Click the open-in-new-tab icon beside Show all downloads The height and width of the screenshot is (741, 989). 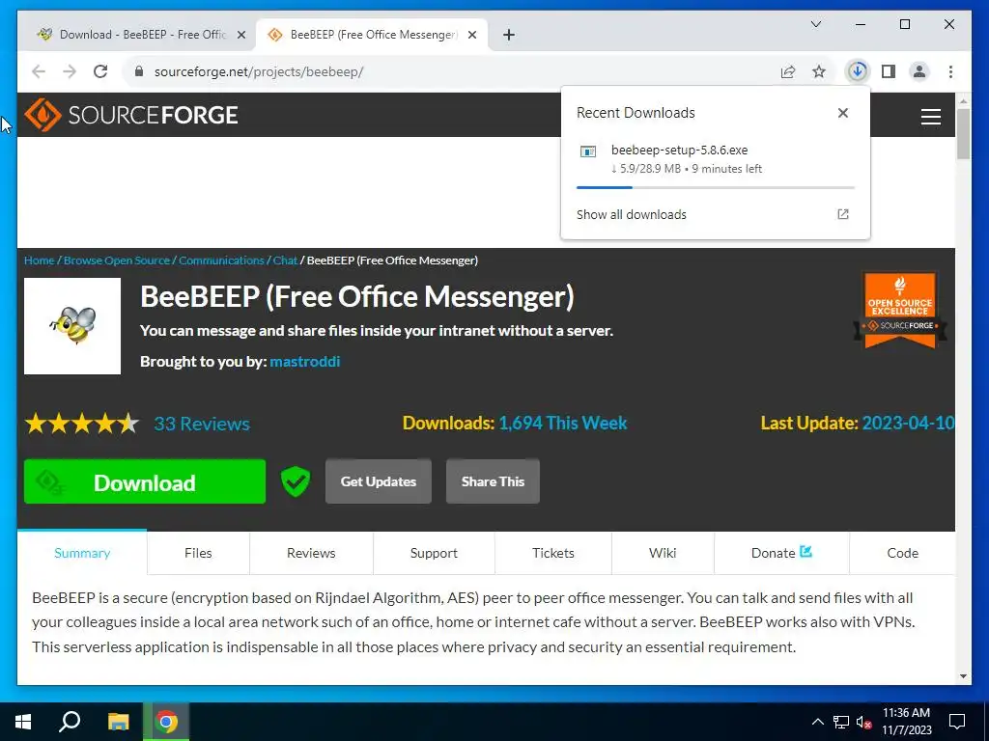[x=842, y=214]
